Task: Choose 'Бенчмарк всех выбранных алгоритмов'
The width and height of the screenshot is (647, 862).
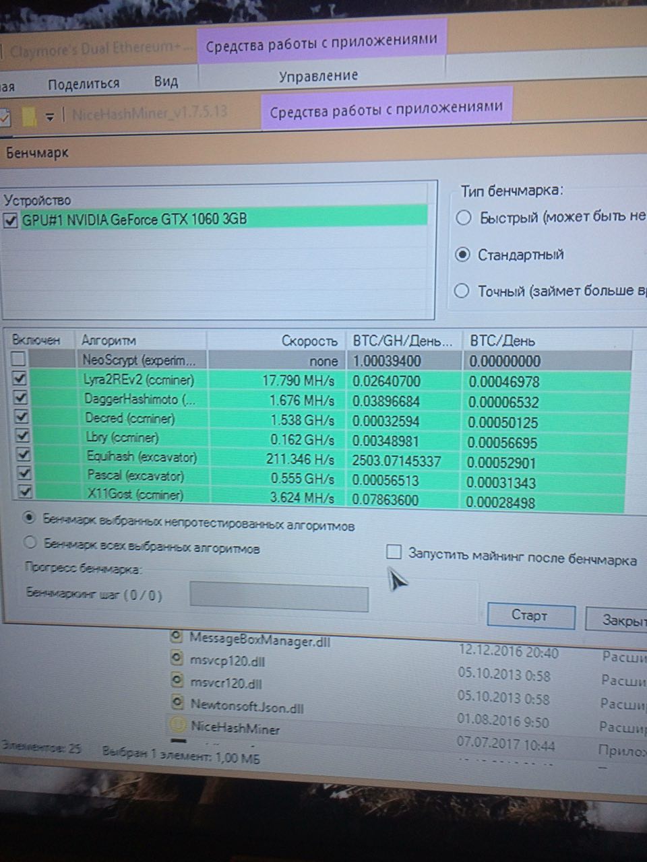Action: click(30, 541)
